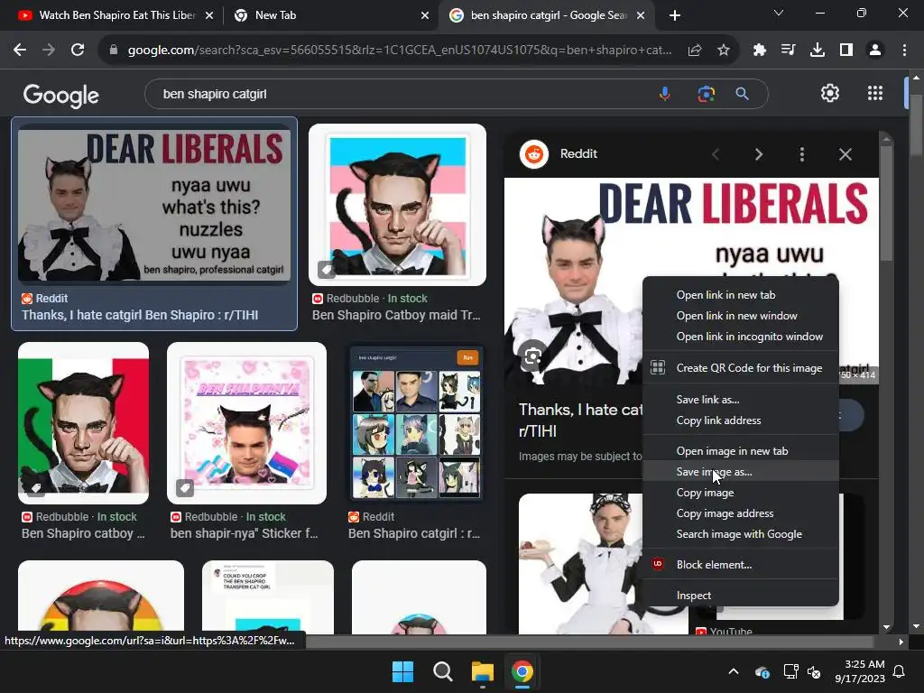The image size is (924, 693).
Task: Click the date and time in taskbar
Action: pos(860,671)
